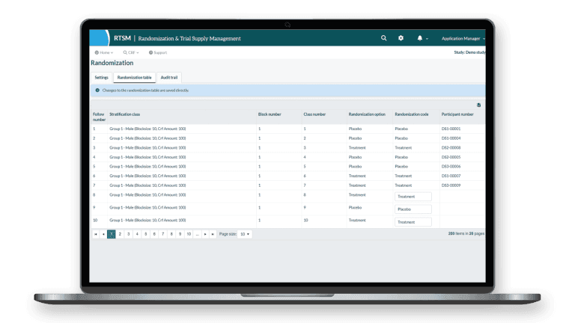Click the export icon above the table
The image size is (575, 323).
pos(479,105)
